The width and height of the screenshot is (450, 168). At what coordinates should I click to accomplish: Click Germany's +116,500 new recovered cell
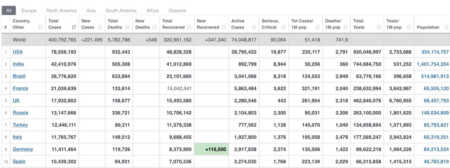[x=212, y=150]
